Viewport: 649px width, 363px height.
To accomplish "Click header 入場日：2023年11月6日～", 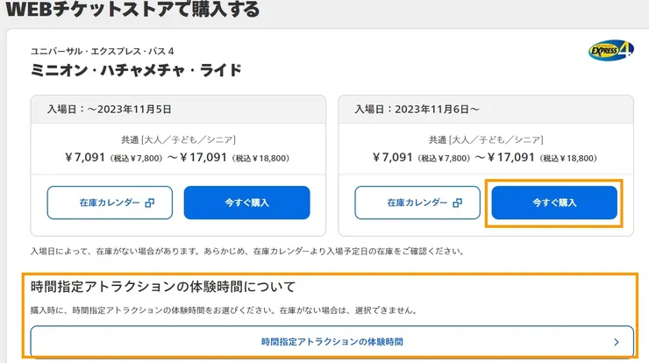I will [417, 110].
